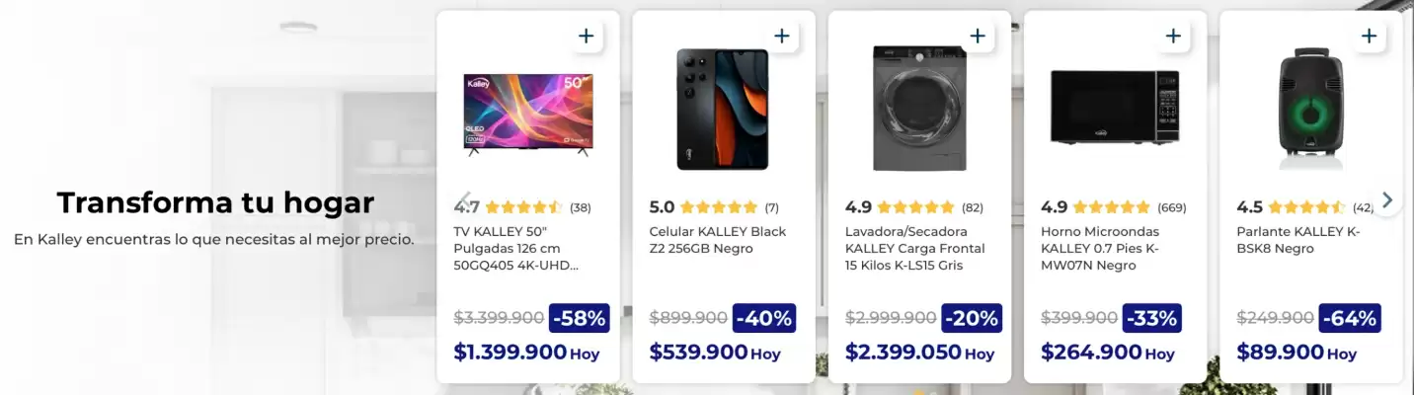
Task: Open the gray washer-dryer product photo
Action: pos(919,109)
